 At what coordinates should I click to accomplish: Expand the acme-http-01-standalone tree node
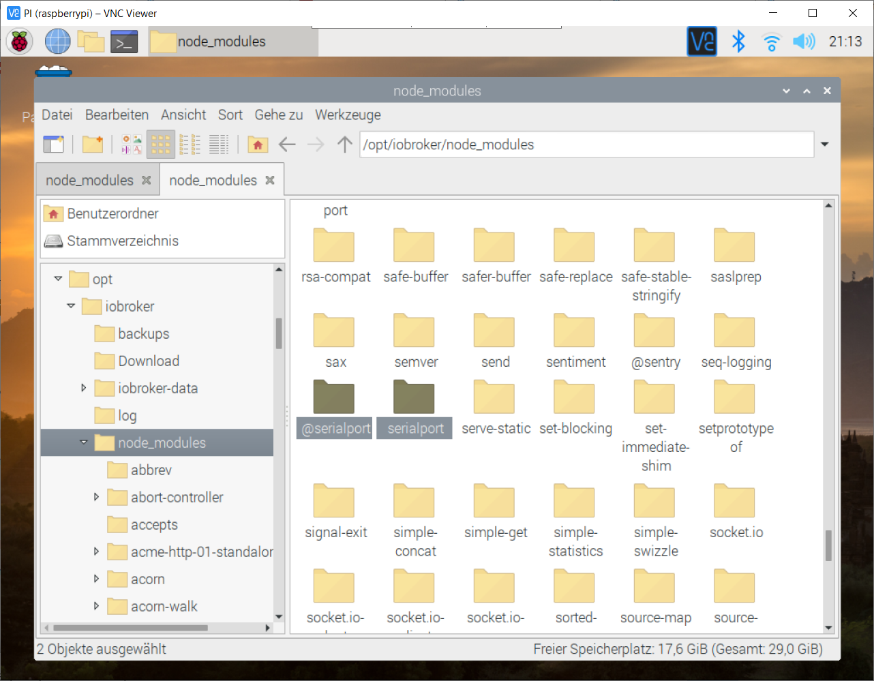pyautogui.click(x=96, y=551)
